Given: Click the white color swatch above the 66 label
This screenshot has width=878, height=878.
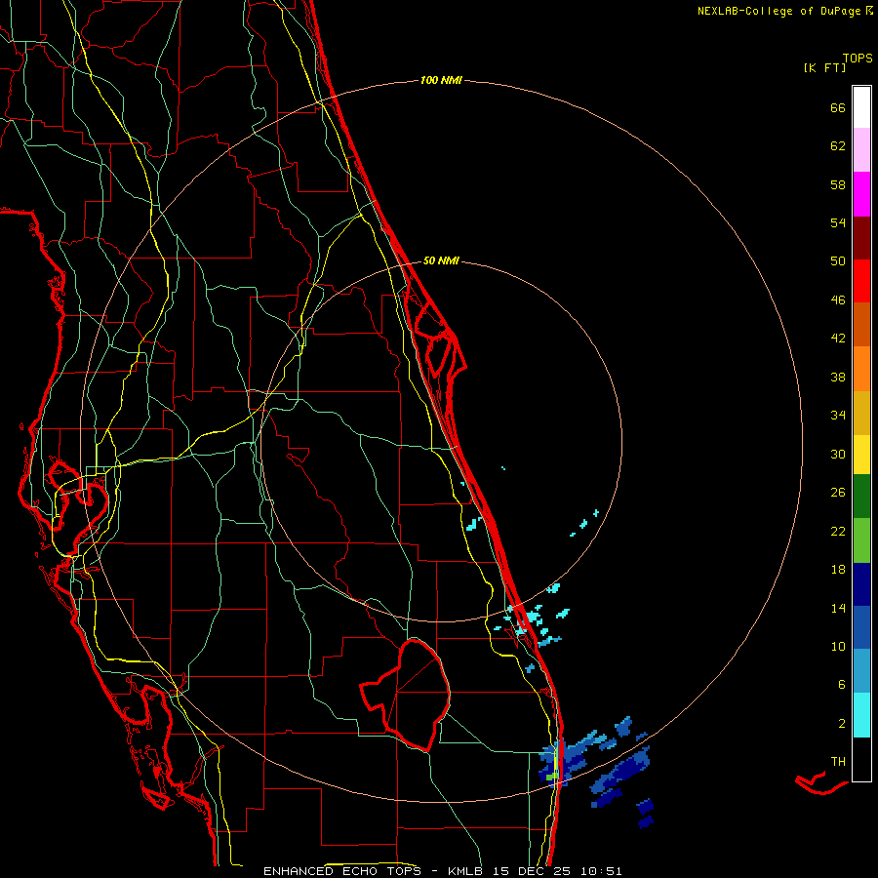Looking at the screenshot, I should tap(861, 107).
